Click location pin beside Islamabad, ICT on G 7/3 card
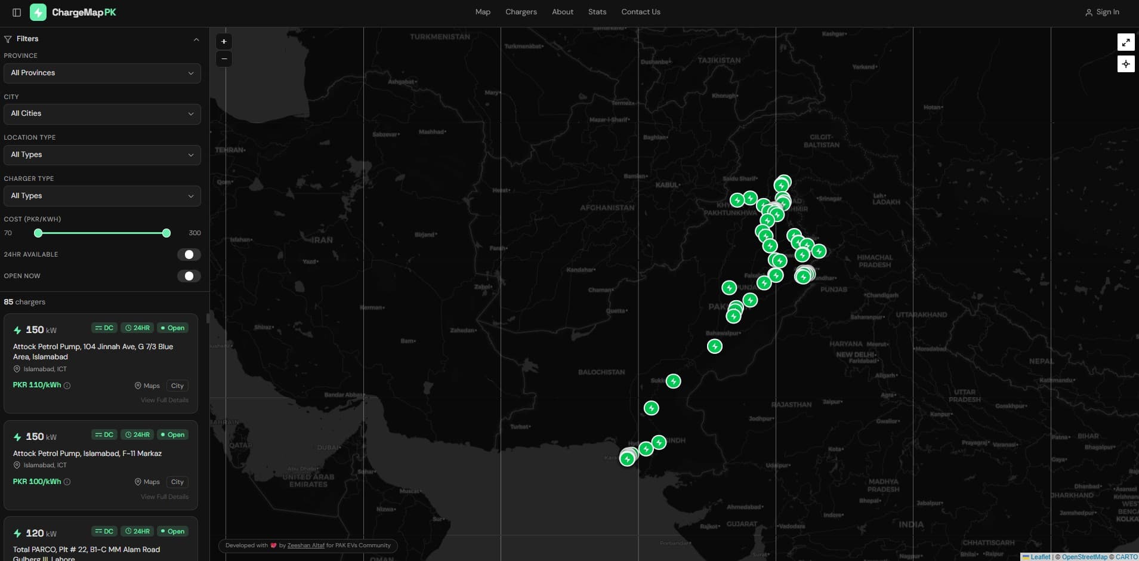 pos(17,369)
